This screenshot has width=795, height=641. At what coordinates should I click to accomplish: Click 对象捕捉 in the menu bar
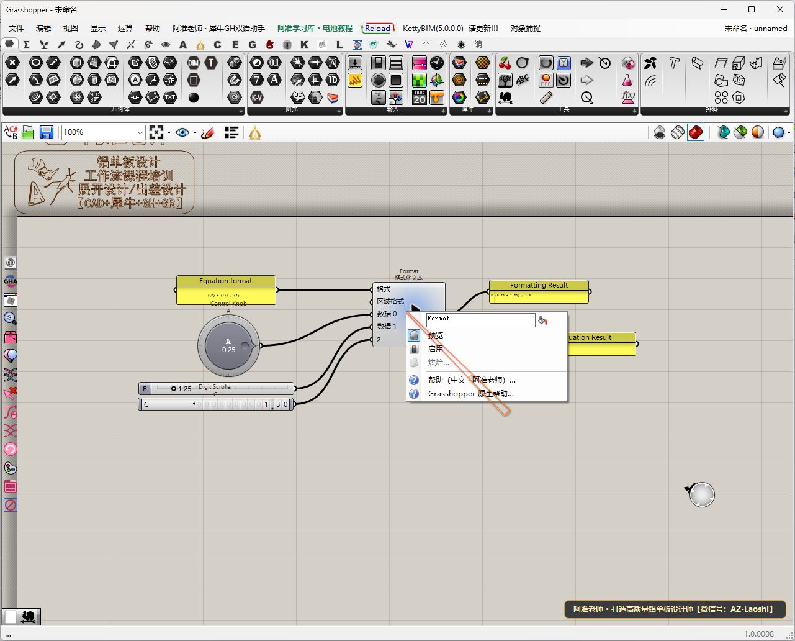[x=526, y=29]
